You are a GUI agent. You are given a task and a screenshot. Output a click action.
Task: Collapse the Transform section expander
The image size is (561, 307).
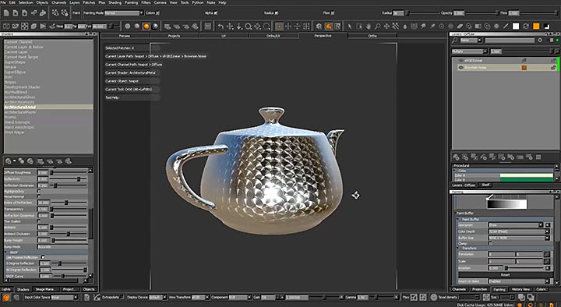click(458, 248)
